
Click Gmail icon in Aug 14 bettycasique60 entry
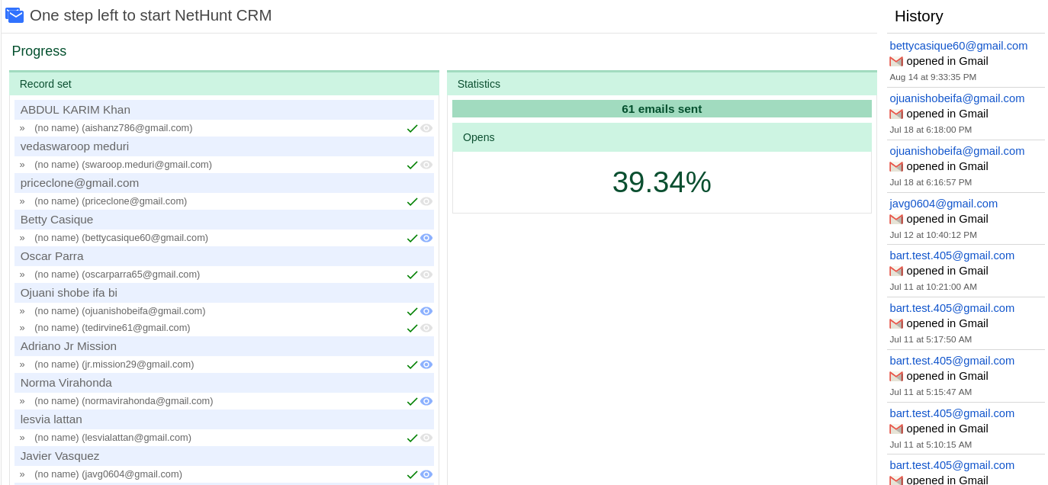tap(896, 61)
